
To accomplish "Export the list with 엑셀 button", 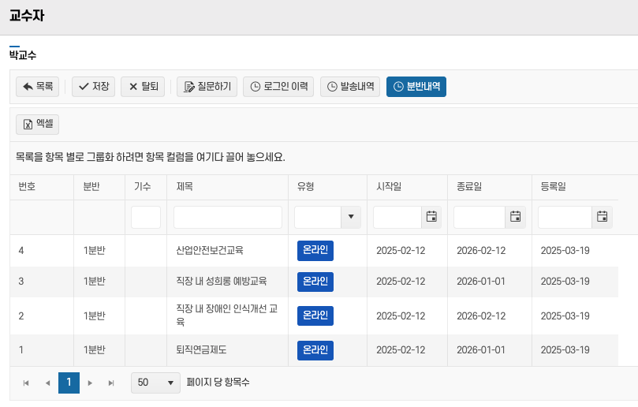I will [x=37, y=124].
